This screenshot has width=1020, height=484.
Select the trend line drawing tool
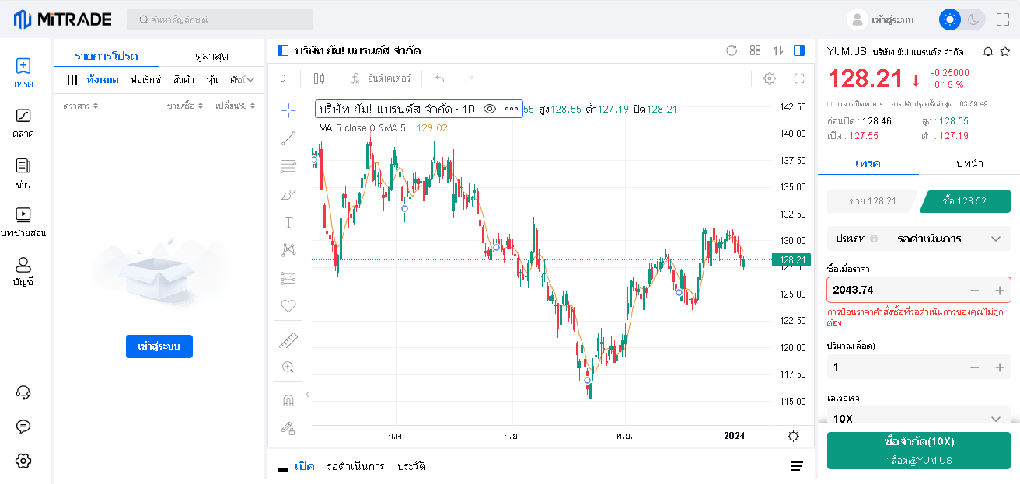point(288,138)
